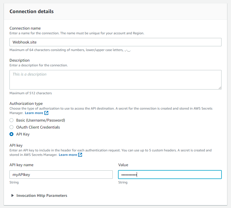This screenshot has width=231, height=208.
Task: Expand Invocation Http Parameters triangle
Action: tap(13, 196)
